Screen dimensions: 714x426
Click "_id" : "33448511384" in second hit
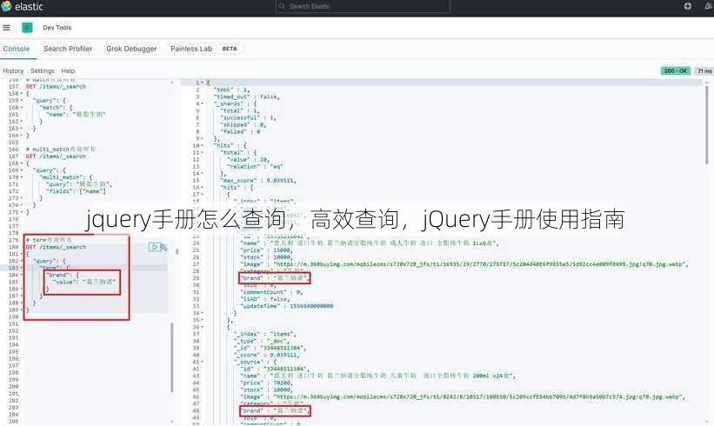270,348
